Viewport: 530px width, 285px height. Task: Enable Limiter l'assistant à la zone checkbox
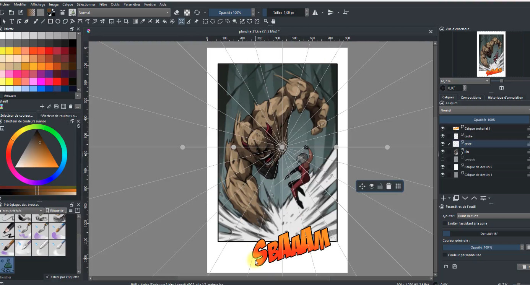[x=444, y=223]
